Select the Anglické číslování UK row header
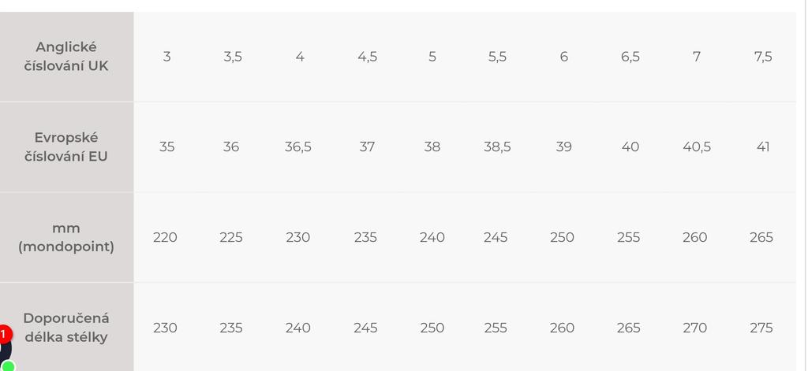Screen dimensions: 808x371 [x=66, y=57]
